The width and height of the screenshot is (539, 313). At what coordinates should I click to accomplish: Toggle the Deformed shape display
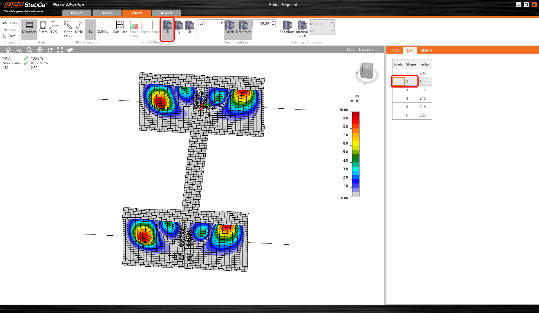(x=244, y=27)
